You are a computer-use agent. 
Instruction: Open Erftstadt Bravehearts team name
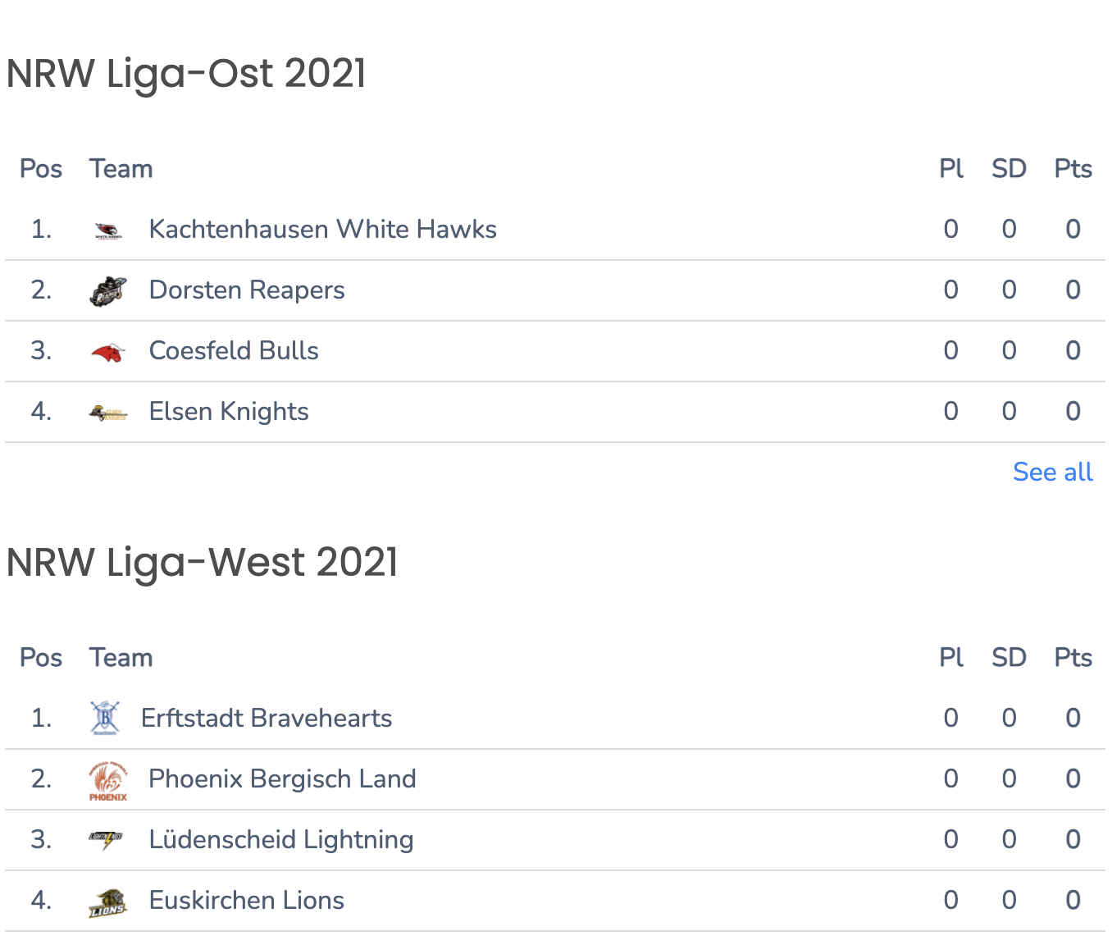point(267,718)
